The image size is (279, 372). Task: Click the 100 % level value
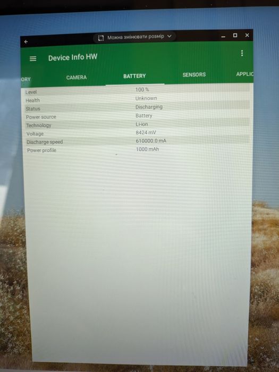click(142, 89)
